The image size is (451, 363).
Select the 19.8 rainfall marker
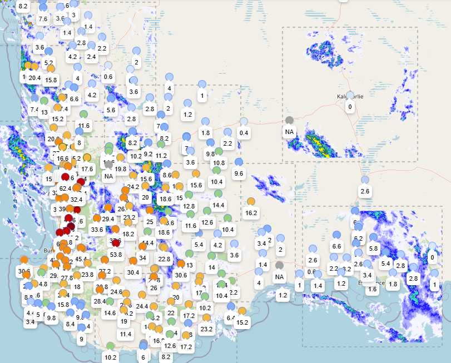[121, 157]
